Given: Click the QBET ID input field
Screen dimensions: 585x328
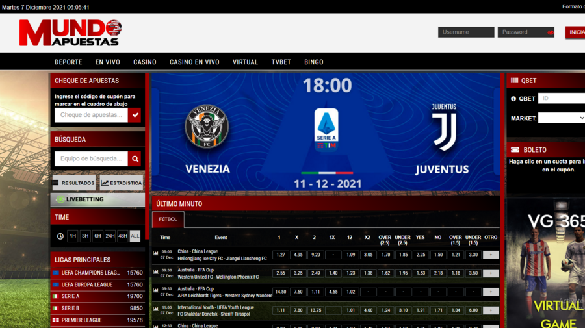Looking at the screenshot, I should (562, 99).
